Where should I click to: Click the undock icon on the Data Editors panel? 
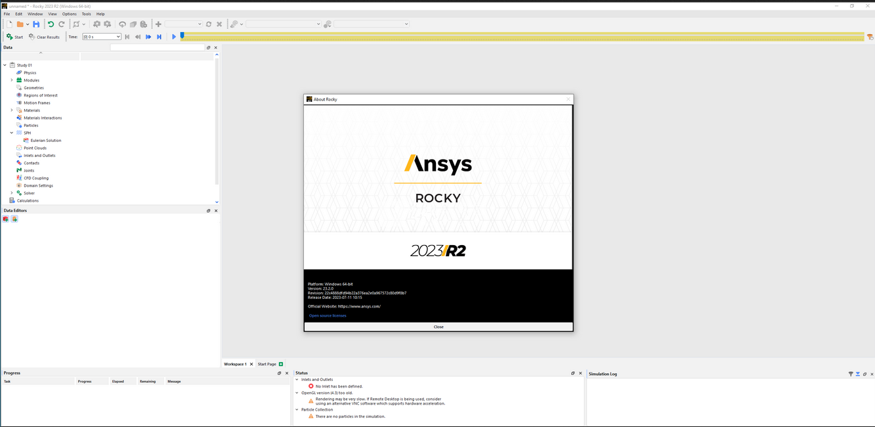pyautogui.click(x=209, y=210)
